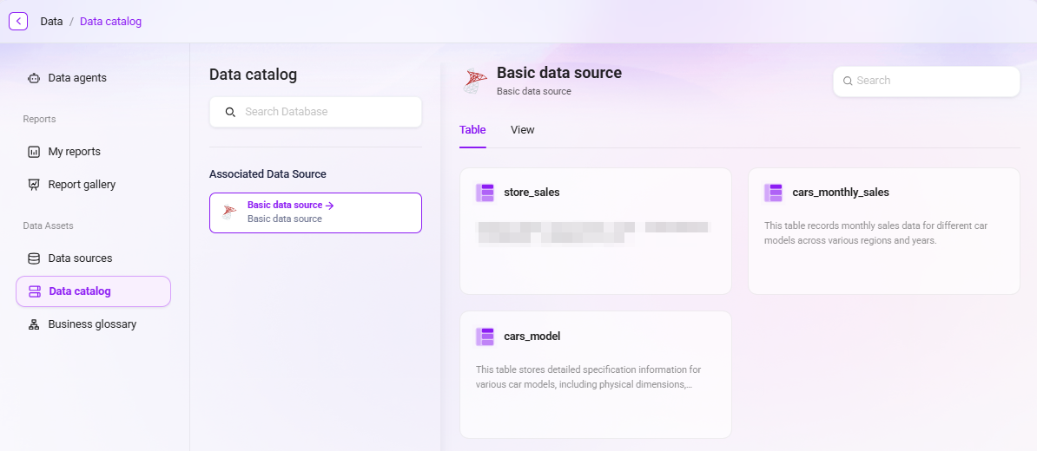Click the Basic data source page title
1037x451 pixels.
559,73
